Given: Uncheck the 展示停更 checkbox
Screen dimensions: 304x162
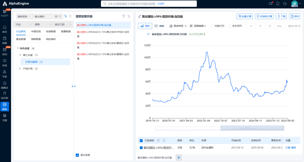Looking at the screenshot, I should pos(77,155).
